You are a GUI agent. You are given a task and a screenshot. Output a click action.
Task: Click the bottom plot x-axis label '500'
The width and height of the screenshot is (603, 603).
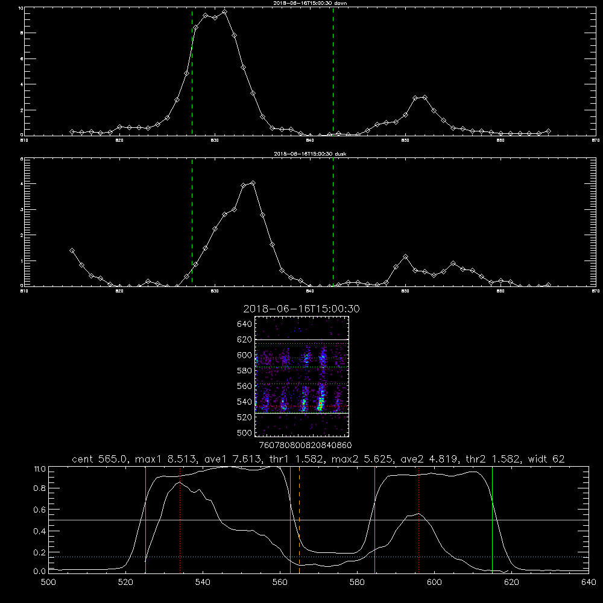click(48, 582)
